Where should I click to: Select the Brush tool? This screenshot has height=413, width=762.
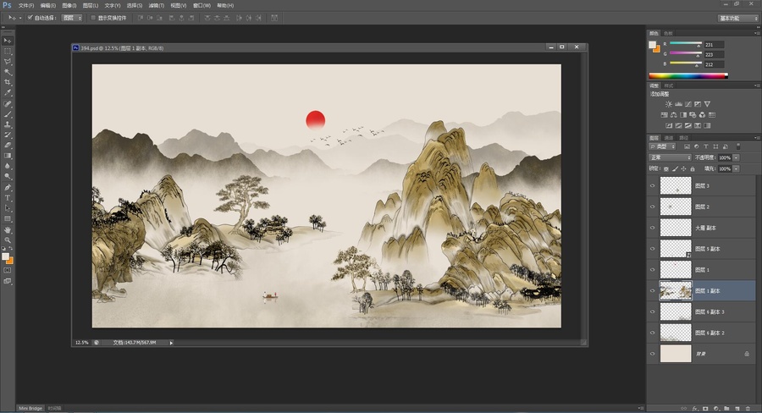point(8,114)
